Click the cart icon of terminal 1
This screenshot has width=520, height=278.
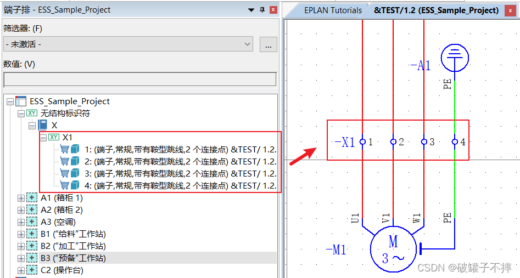pos(65,149)
